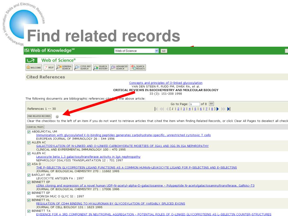Click the back ten pages double arrow

(x=162, y=109)
